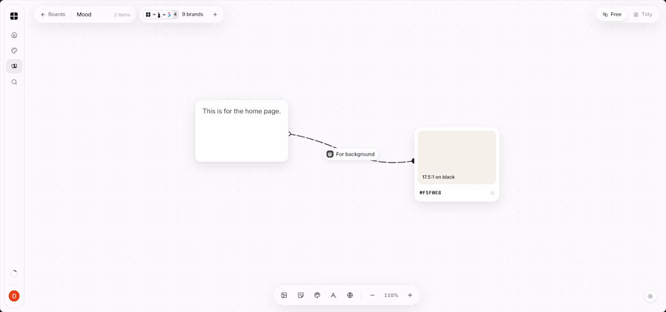
Task: Go back to Boards
Action: click(x=53, y=15)
